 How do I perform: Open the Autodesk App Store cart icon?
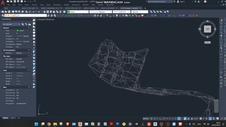(x=195, y=1)
